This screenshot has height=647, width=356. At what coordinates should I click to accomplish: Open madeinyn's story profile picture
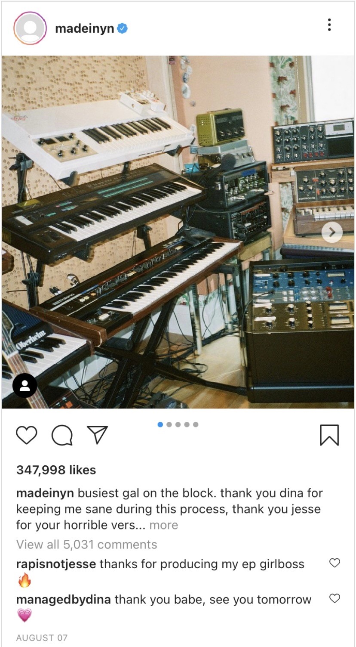30,28
